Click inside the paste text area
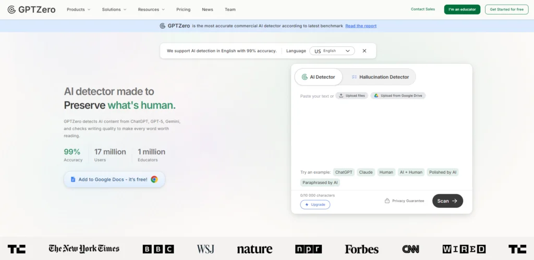Image resolution: width=534 pixels, height=260 pixels. 381,133
